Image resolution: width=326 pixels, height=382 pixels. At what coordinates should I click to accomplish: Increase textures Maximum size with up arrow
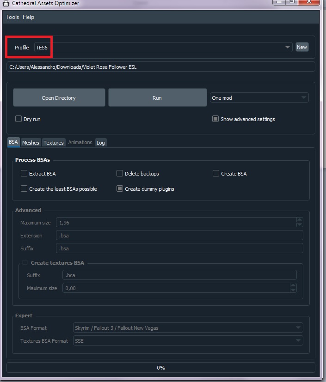point(293,285)
